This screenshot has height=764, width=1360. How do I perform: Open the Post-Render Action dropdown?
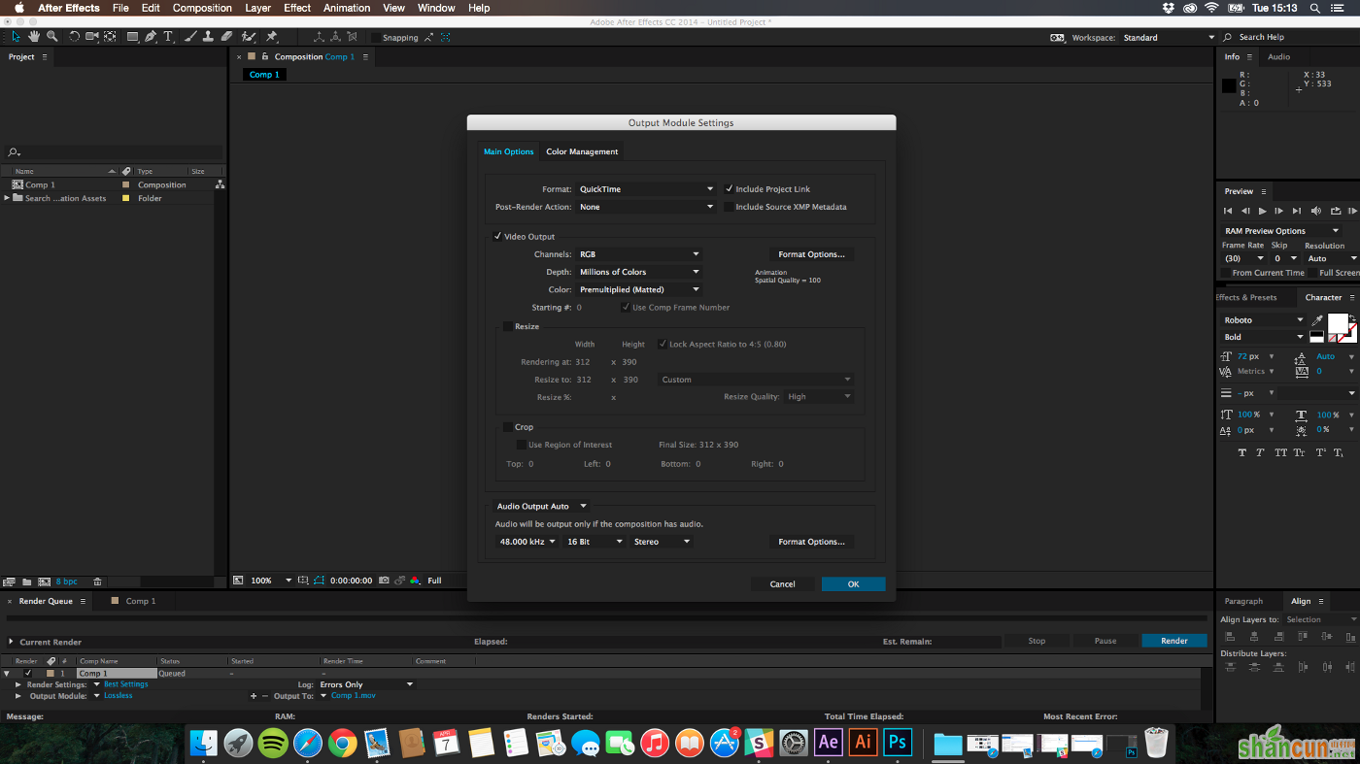pyautogui.click(x=646, y=207)
